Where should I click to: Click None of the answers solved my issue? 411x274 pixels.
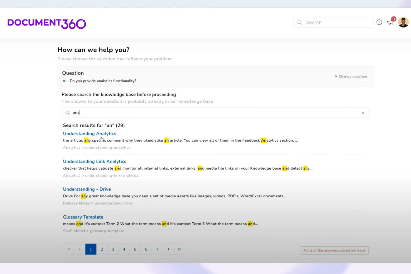click(334, 250)
